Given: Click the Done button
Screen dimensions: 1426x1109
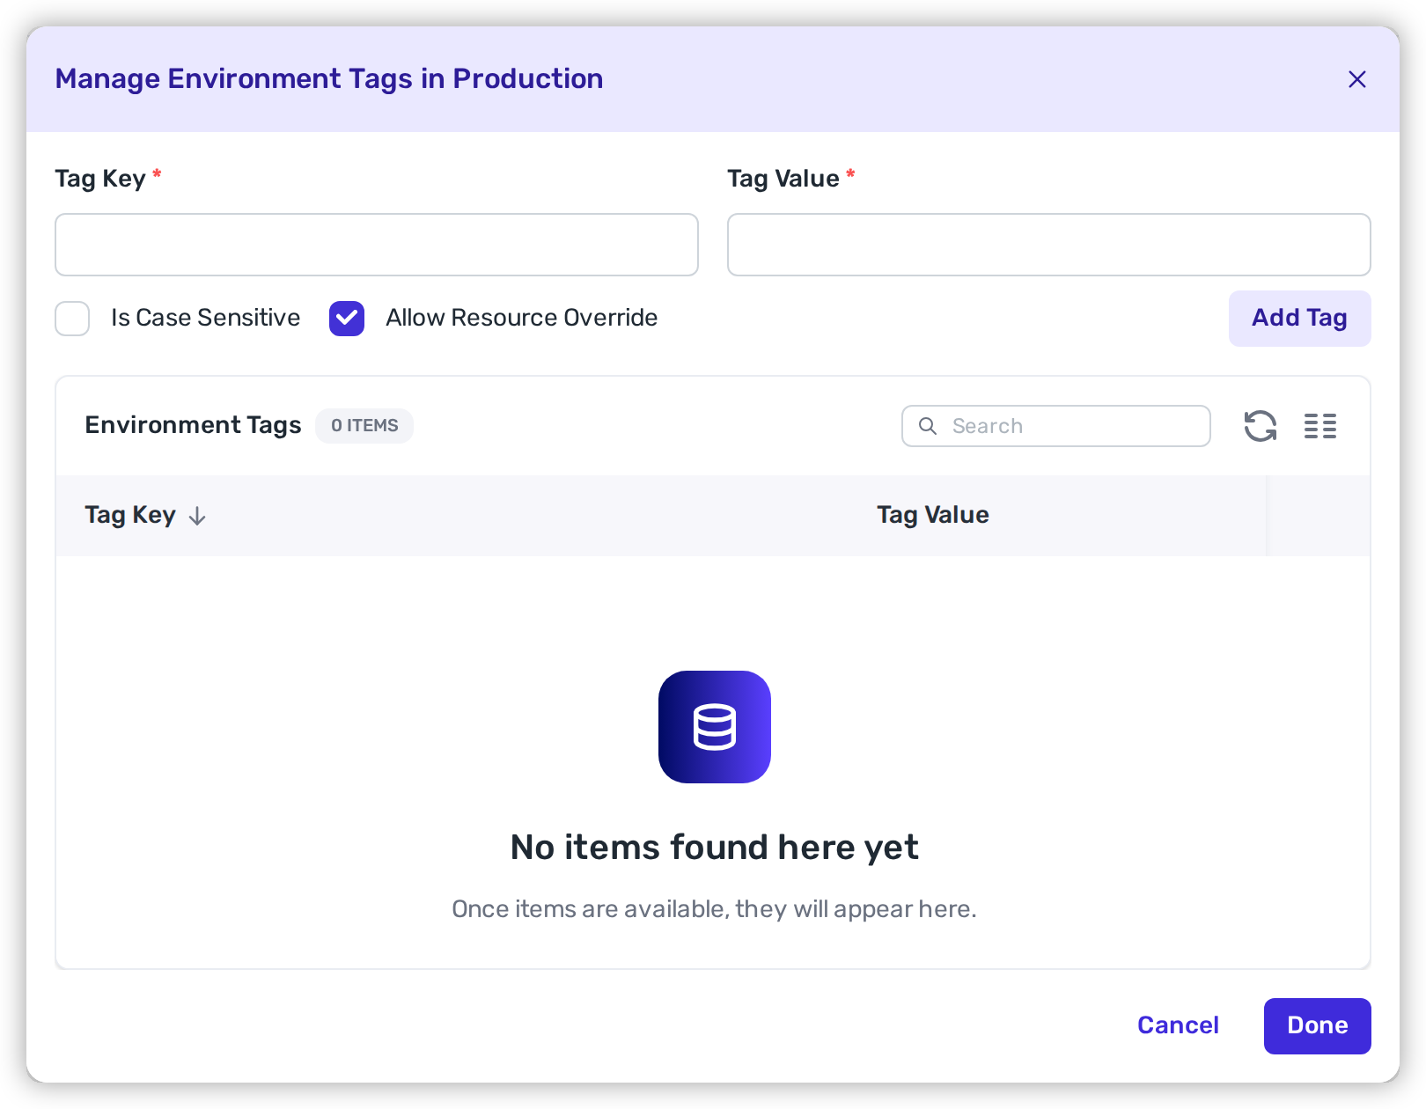Looking at the screenshot, I should [1317, 1026].
